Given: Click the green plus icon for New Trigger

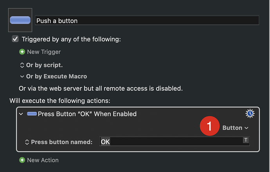Looking at the screenshot, I should coord(22,52).
